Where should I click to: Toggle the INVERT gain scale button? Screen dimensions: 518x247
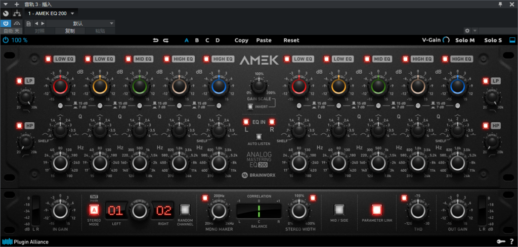(x=250, y=107)
